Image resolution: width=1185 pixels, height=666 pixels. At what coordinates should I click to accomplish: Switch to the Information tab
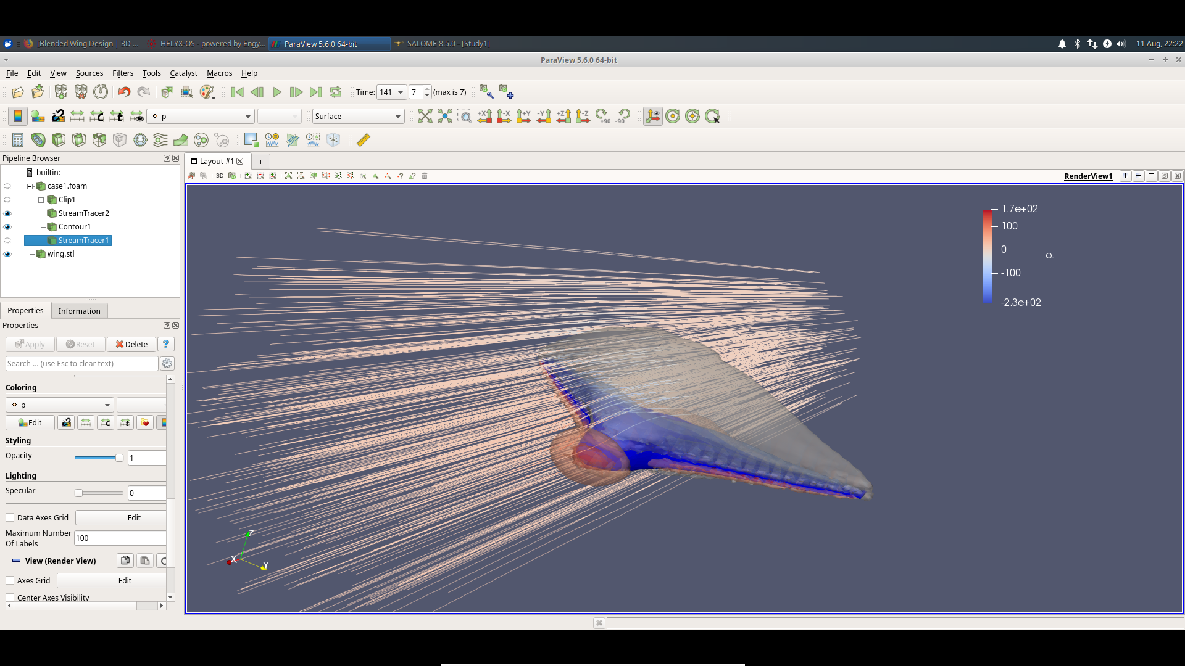pyautogui.click(x=79, y=311)
